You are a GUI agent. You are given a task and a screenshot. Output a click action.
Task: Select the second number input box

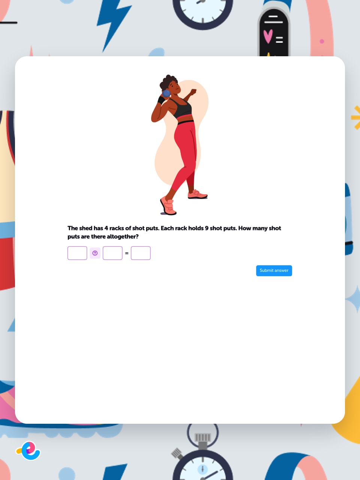click(112, 253)
